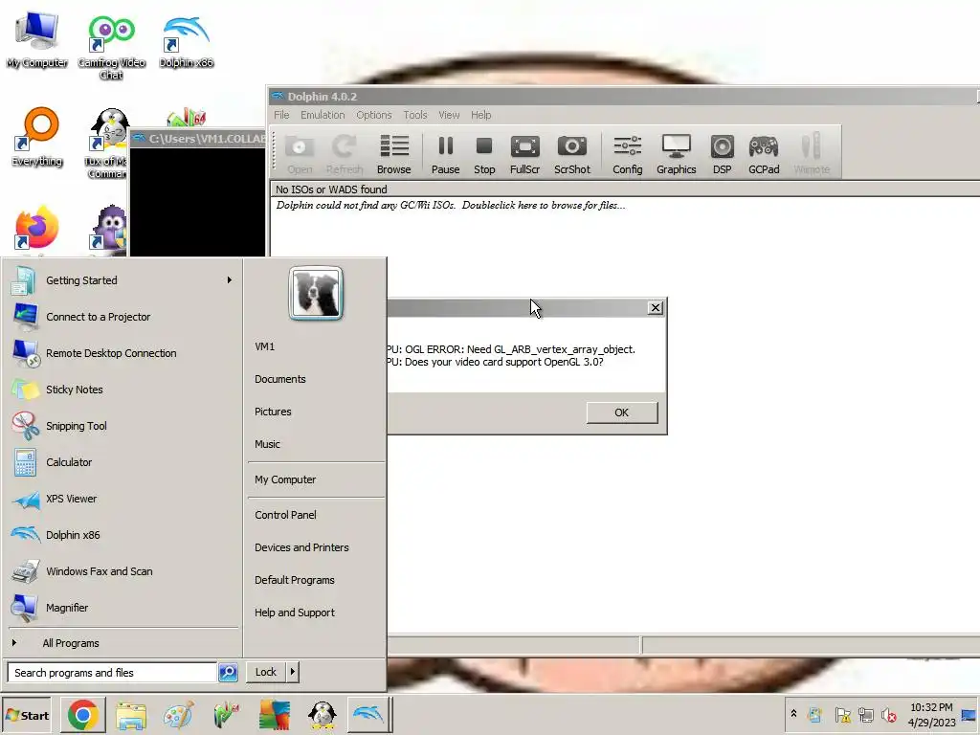The image size is (980, 735).
Task: Open the shutdown options arrow next to Lock
Action: click(x=293, y=672)
